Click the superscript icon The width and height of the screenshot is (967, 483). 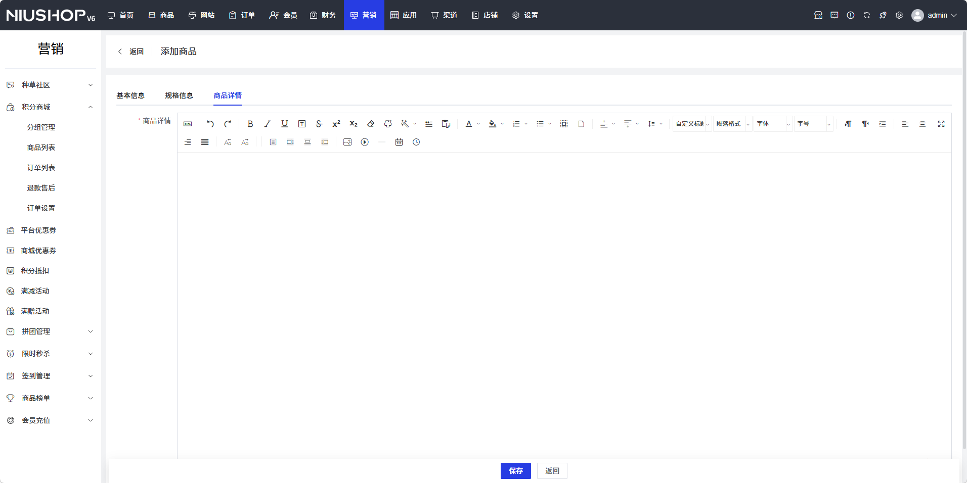(x=336, y=124)
